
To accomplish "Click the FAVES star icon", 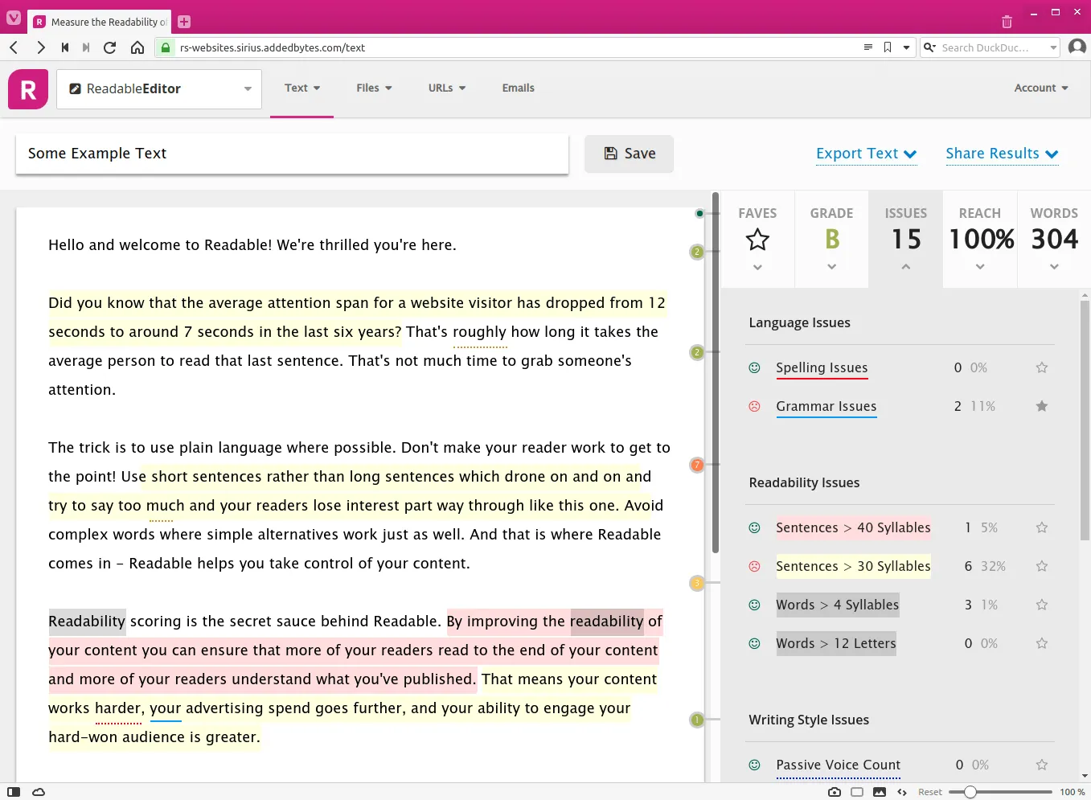I will [x=757, y=239].
